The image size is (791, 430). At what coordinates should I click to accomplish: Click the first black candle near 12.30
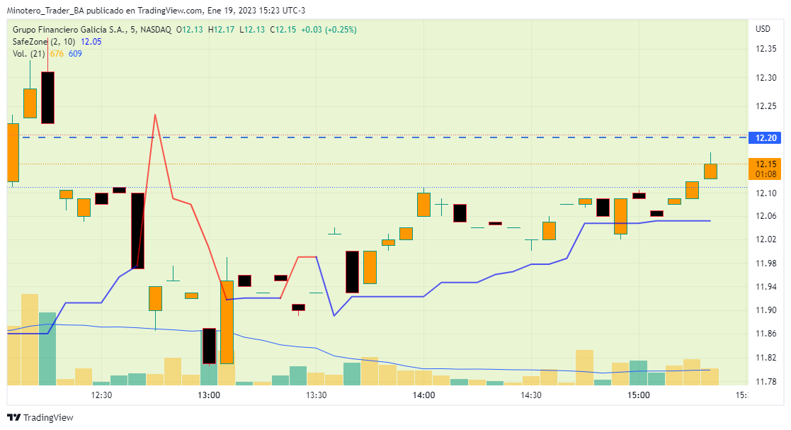(48, 97)
